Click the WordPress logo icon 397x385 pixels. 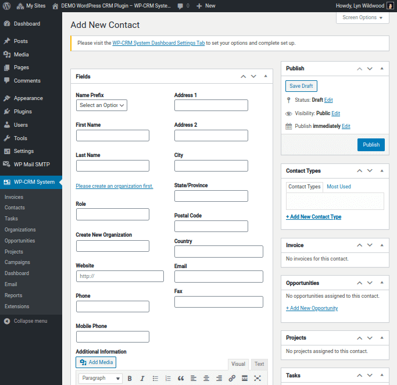point(6,6)
